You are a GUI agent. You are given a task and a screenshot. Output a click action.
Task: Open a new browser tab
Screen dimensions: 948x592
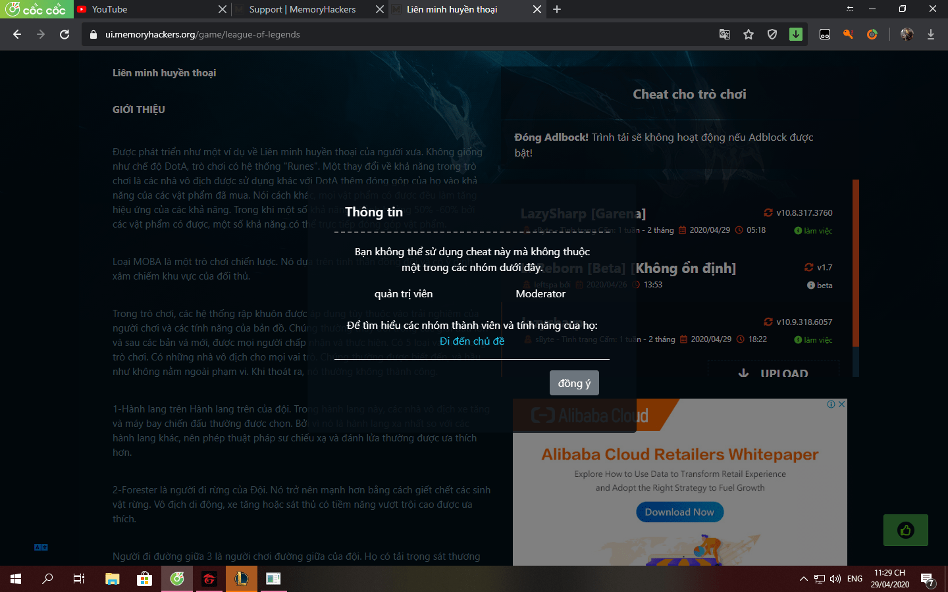(557, 9)
